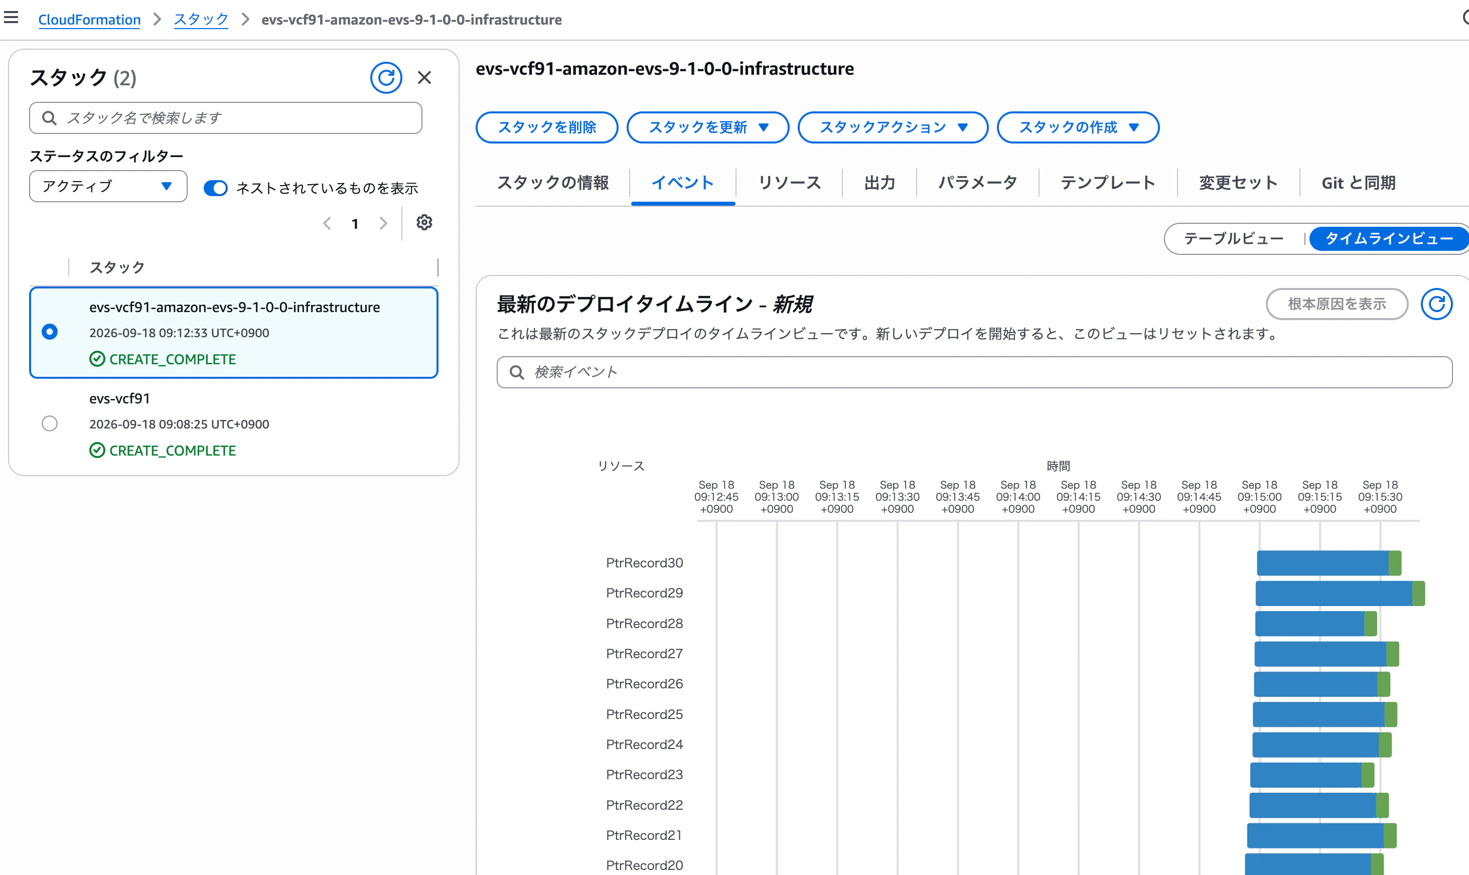This screenshot has height=875, width=1469.
Task: Focus the stack name search field
Action: coord(226,118)
